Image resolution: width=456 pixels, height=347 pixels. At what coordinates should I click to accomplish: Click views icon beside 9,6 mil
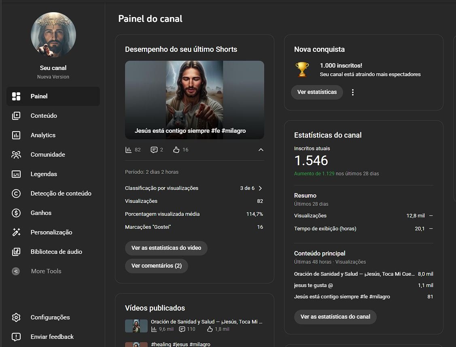(x=154, y=329)
